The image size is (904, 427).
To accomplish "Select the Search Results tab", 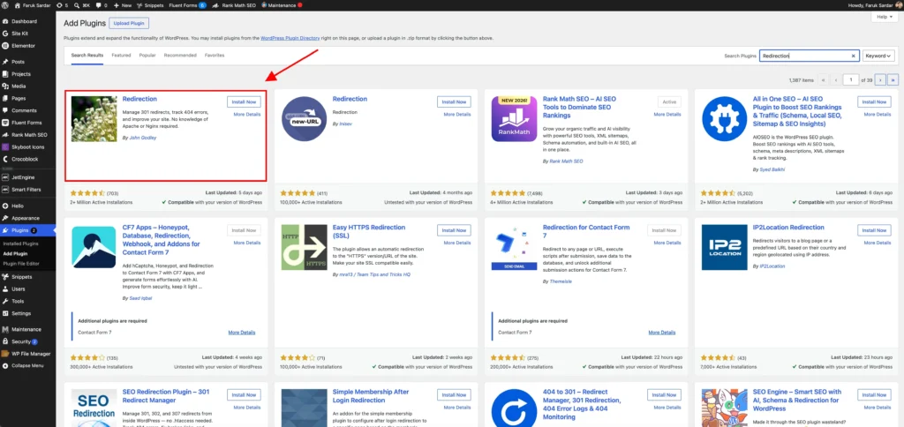I will (87, 56).
